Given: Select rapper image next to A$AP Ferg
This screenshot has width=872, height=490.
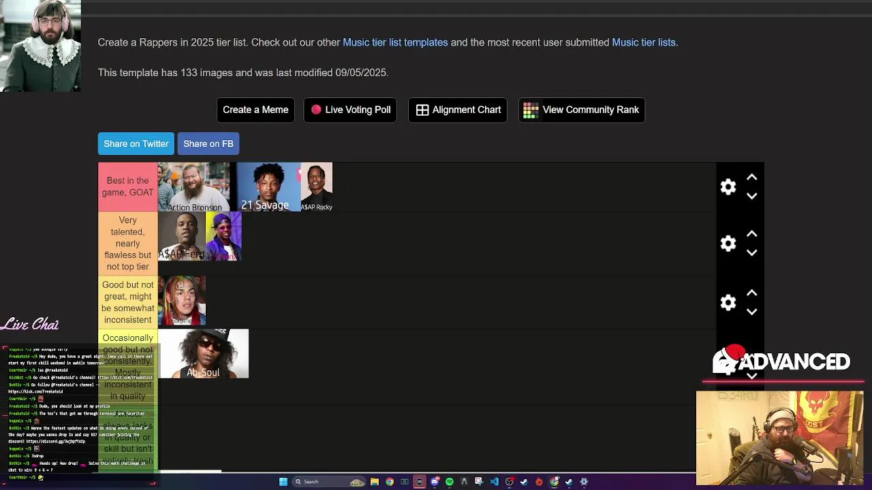Looking at the screenshot, I should (x=223, y=236).
